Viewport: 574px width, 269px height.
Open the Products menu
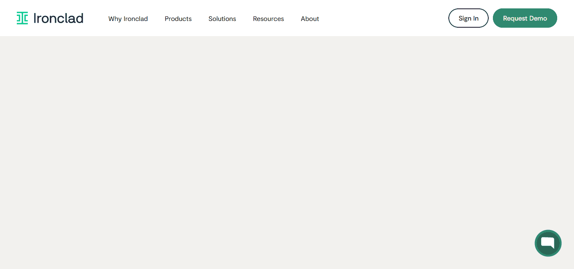pyautogui.click(x=178, y=18)
